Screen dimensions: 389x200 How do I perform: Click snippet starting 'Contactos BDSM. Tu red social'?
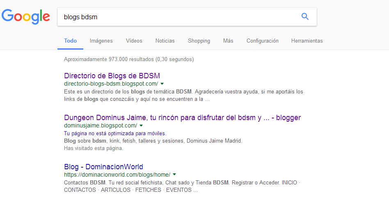click(x=182, y=186)
